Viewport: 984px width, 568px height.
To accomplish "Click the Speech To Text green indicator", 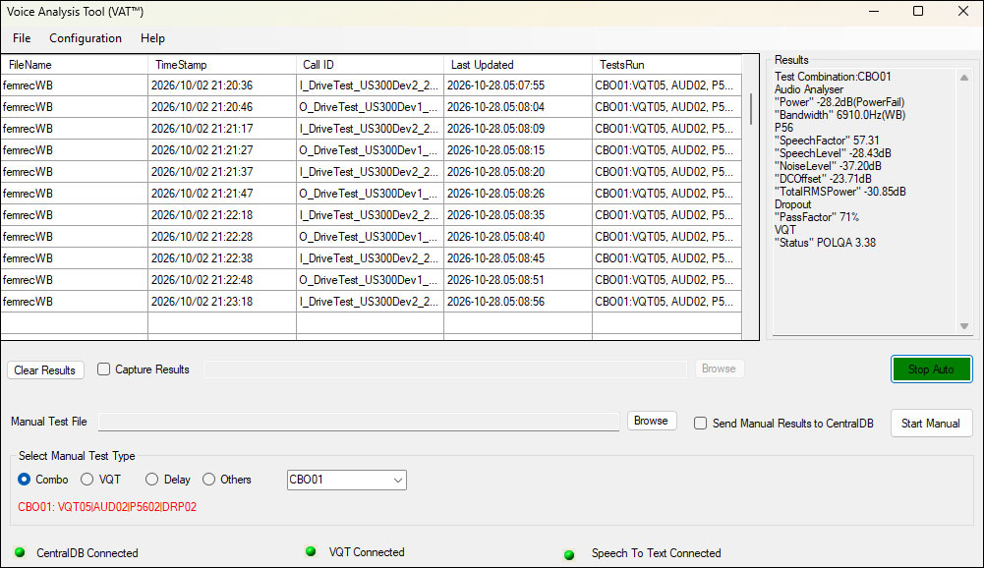I will (x=569, y=555).
